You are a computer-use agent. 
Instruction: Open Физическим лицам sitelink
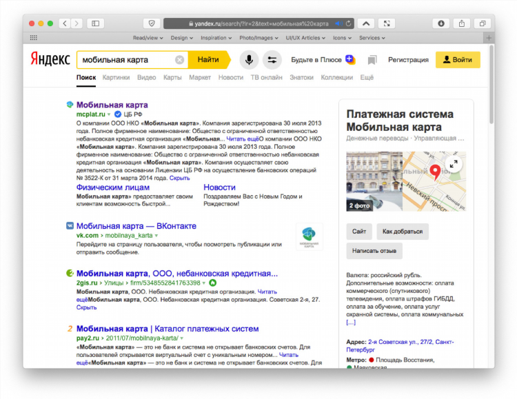click(x=113, y=187)
